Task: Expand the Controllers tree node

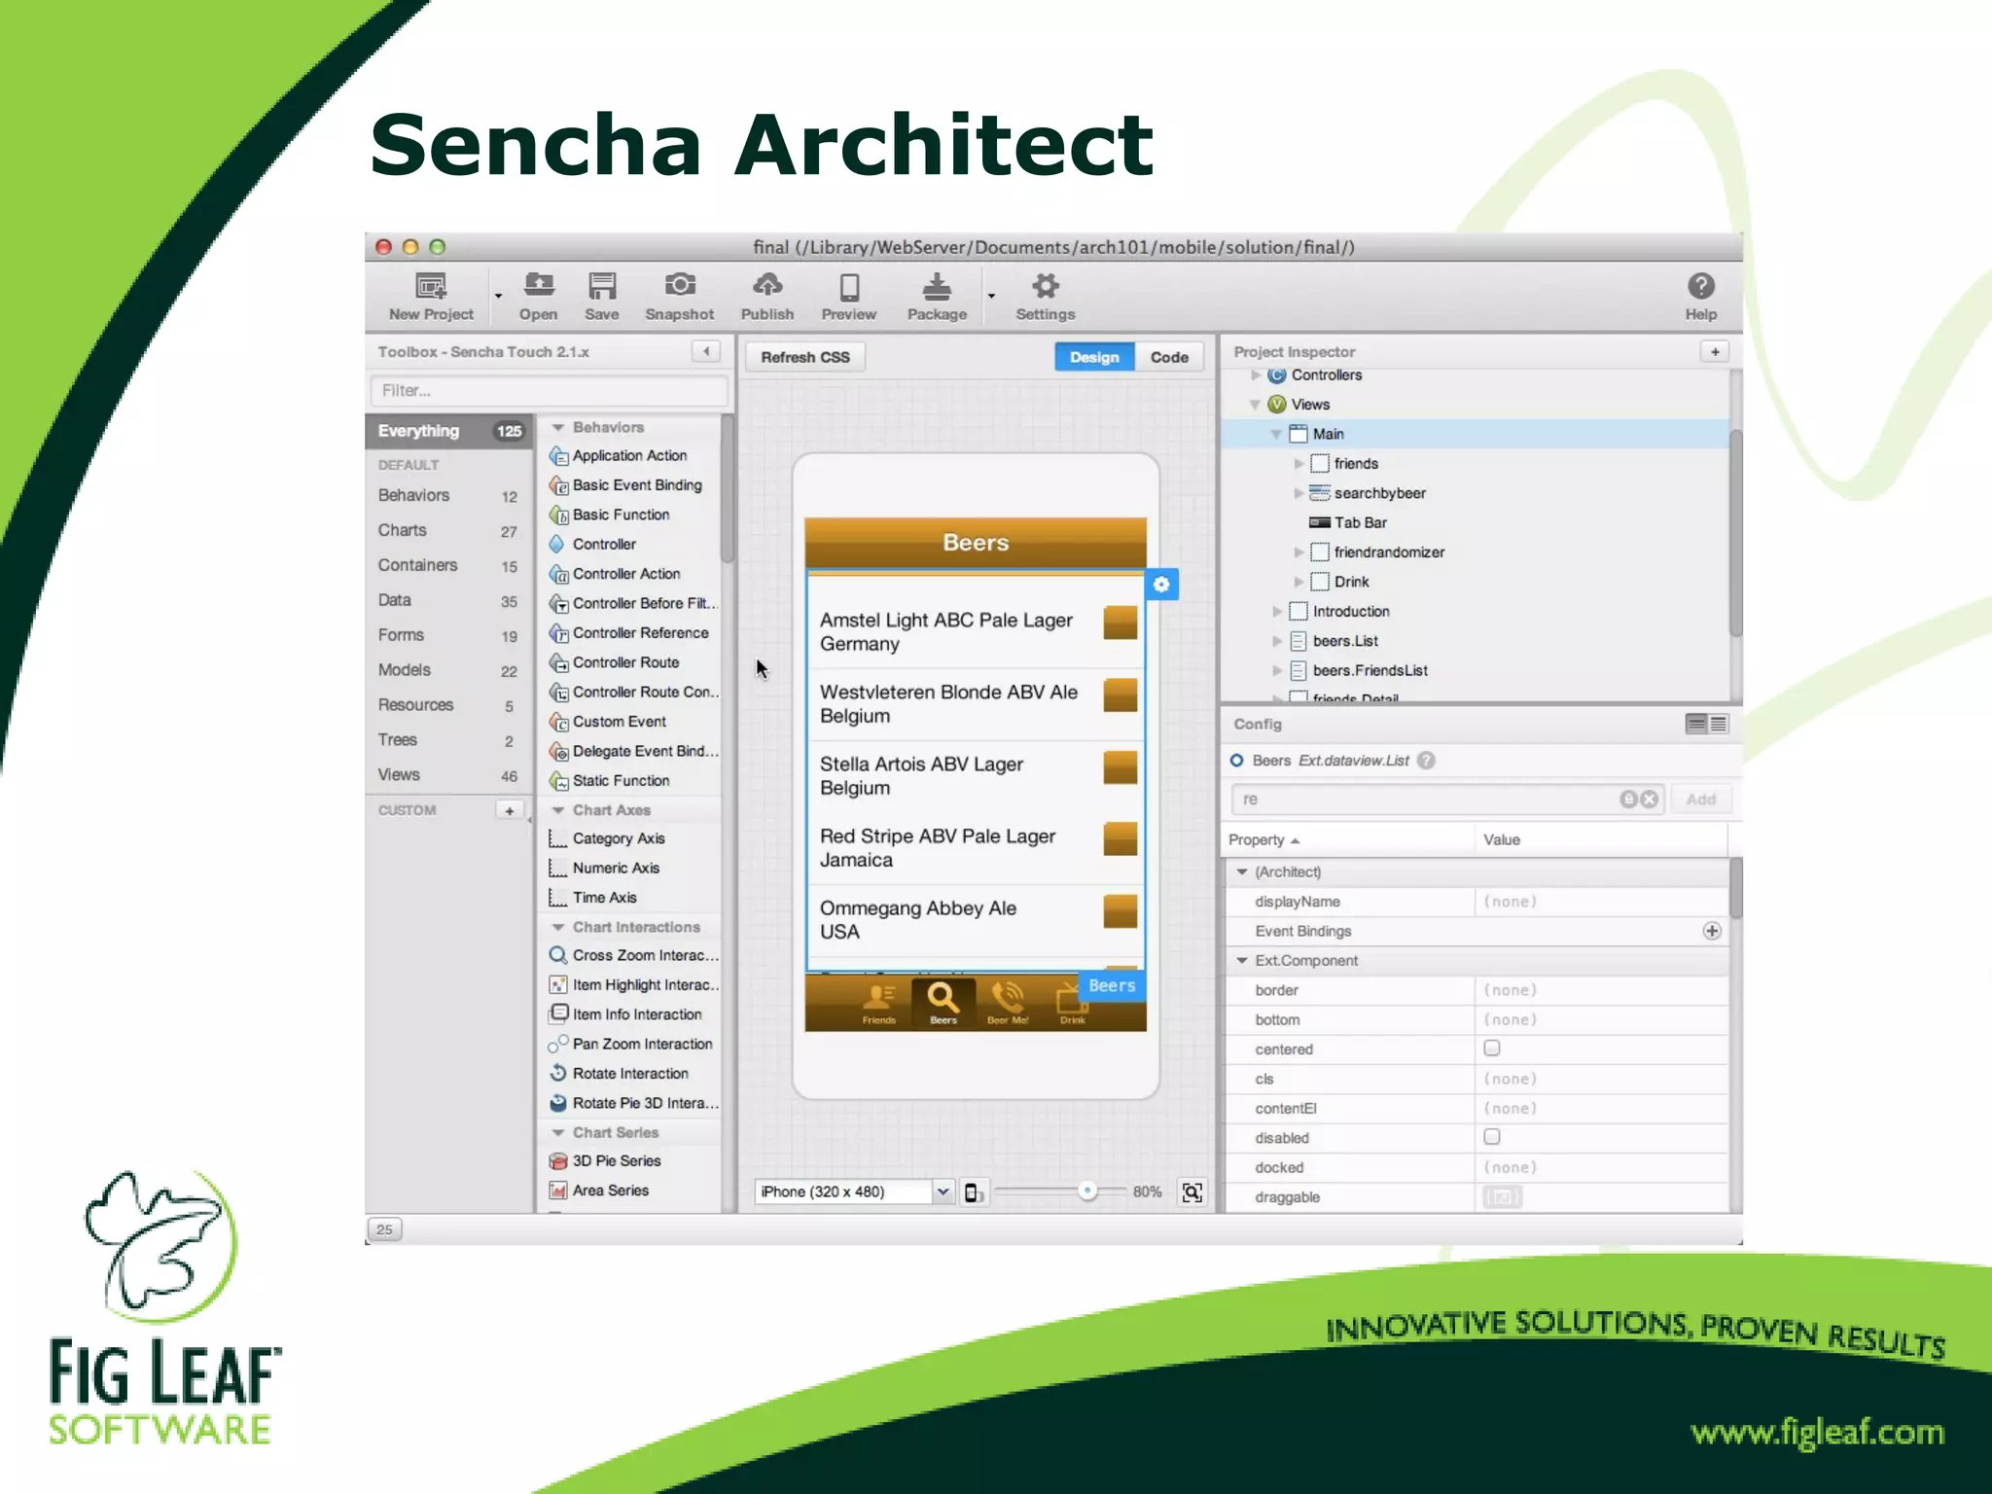Action: 1256,375
